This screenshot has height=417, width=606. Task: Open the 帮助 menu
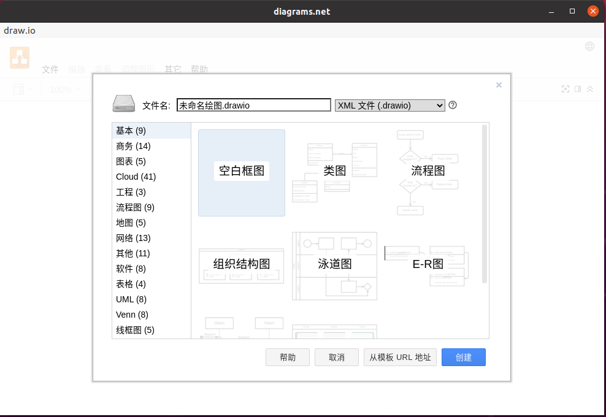(x=199, y=69)
